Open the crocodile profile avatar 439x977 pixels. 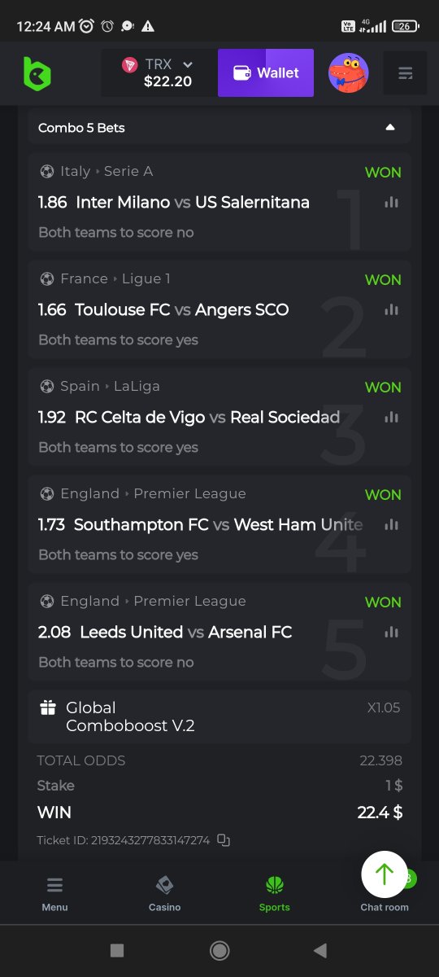tap(348, 73)
